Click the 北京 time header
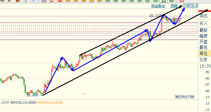This screenshot has width=211, height=112. [203, 60]
